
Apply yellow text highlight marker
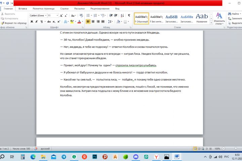tap(72, 21)
